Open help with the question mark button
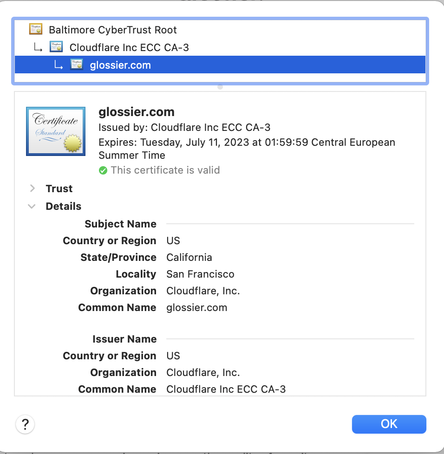Screen dimensions: 444x454 (25, 424)
